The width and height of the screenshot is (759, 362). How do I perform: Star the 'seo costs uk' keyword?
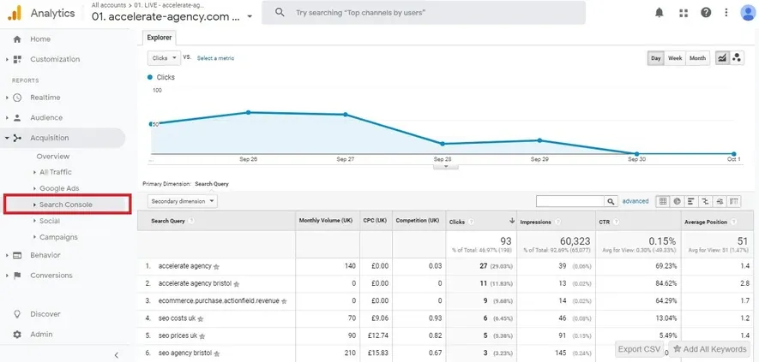click(x=201, y=319)
